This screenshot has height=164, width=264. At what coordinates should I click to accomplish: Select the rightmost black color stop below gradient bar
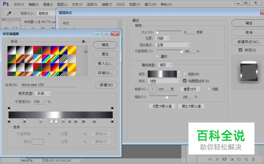[x=112, y=121]
